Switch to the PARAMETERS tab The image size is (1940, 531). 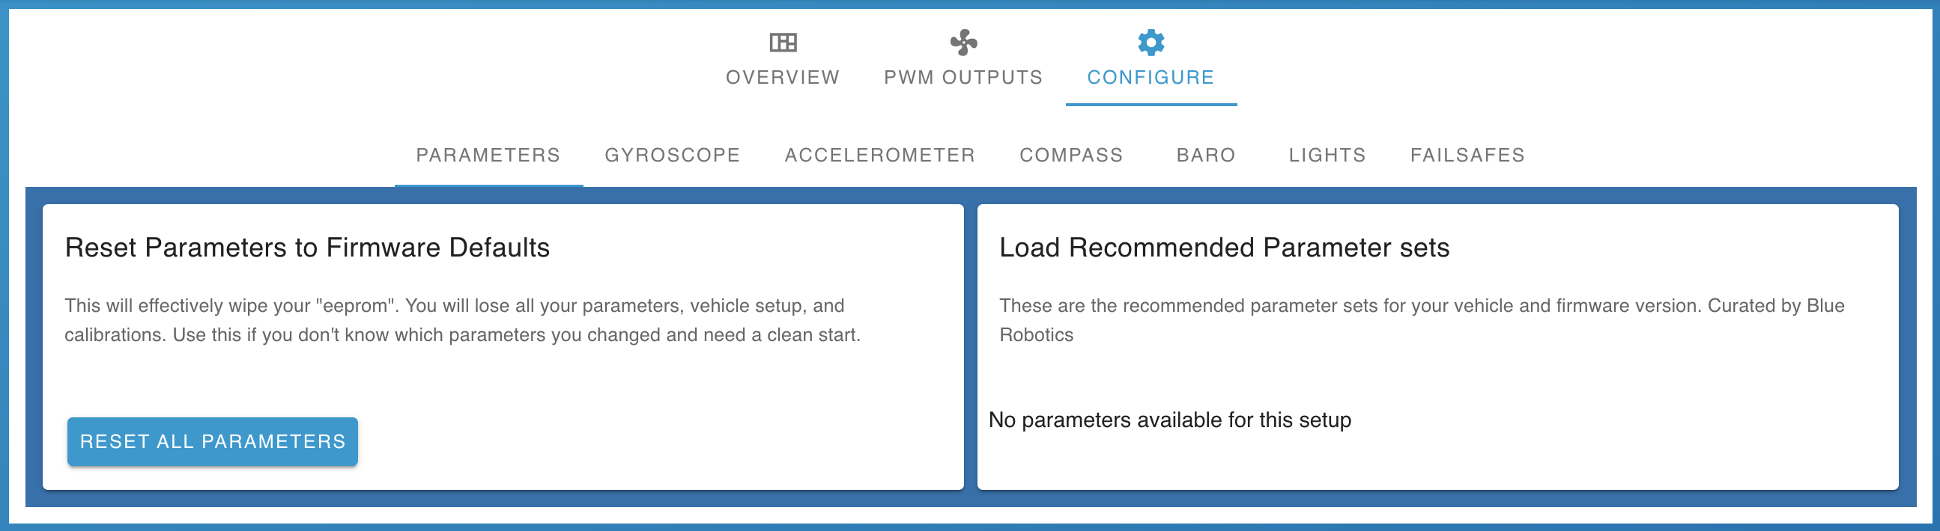click(x=489, y=155)
